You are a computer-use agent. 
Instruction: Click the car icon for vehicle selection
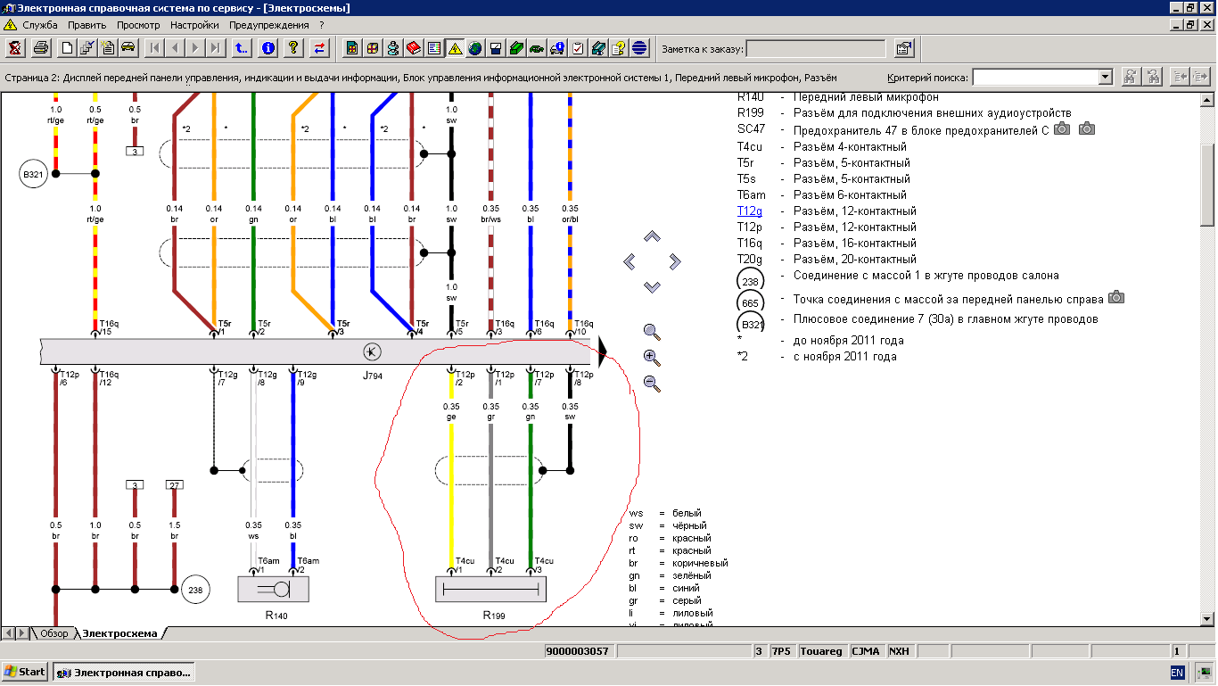(128, 47)
